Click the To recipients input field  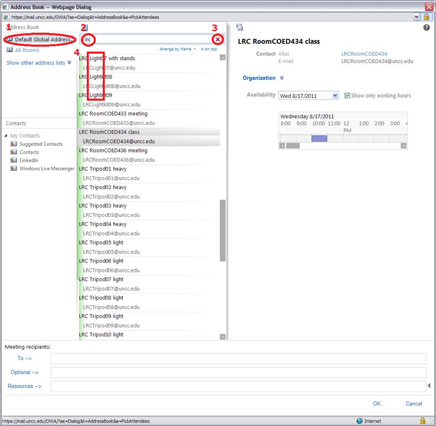point(238,359)
